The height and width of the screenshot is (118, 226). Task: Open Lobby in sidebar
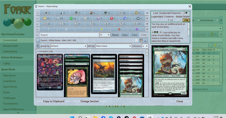(6, 63)
